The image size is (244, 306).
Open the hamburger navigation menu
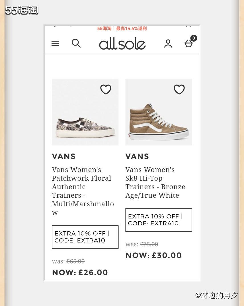pos(55,43)
